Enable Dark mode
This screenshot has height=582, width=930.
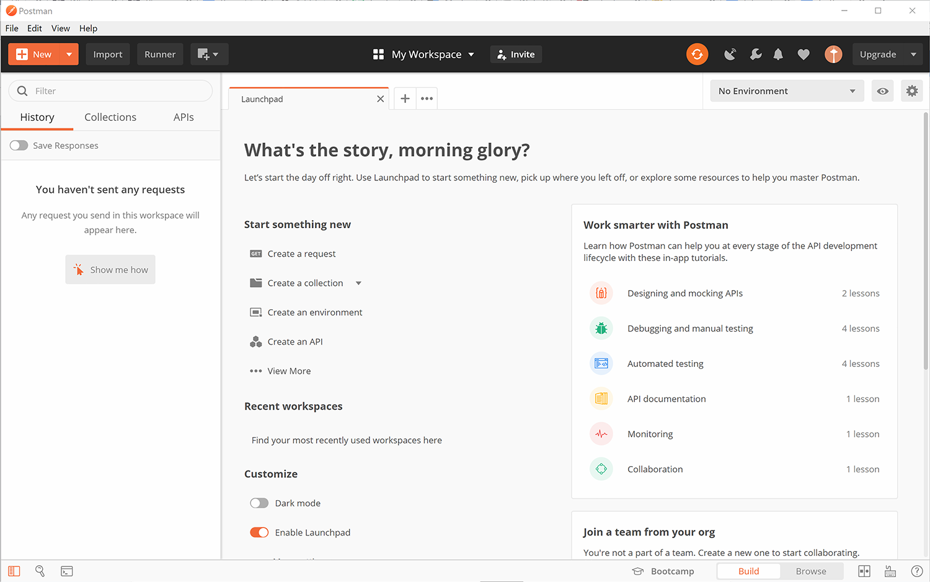[x=259, y=503]
